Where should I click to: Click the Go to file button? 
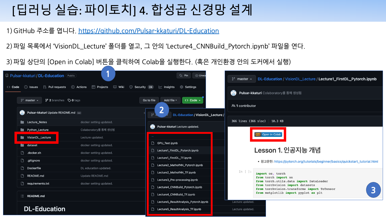coord(149,100)
